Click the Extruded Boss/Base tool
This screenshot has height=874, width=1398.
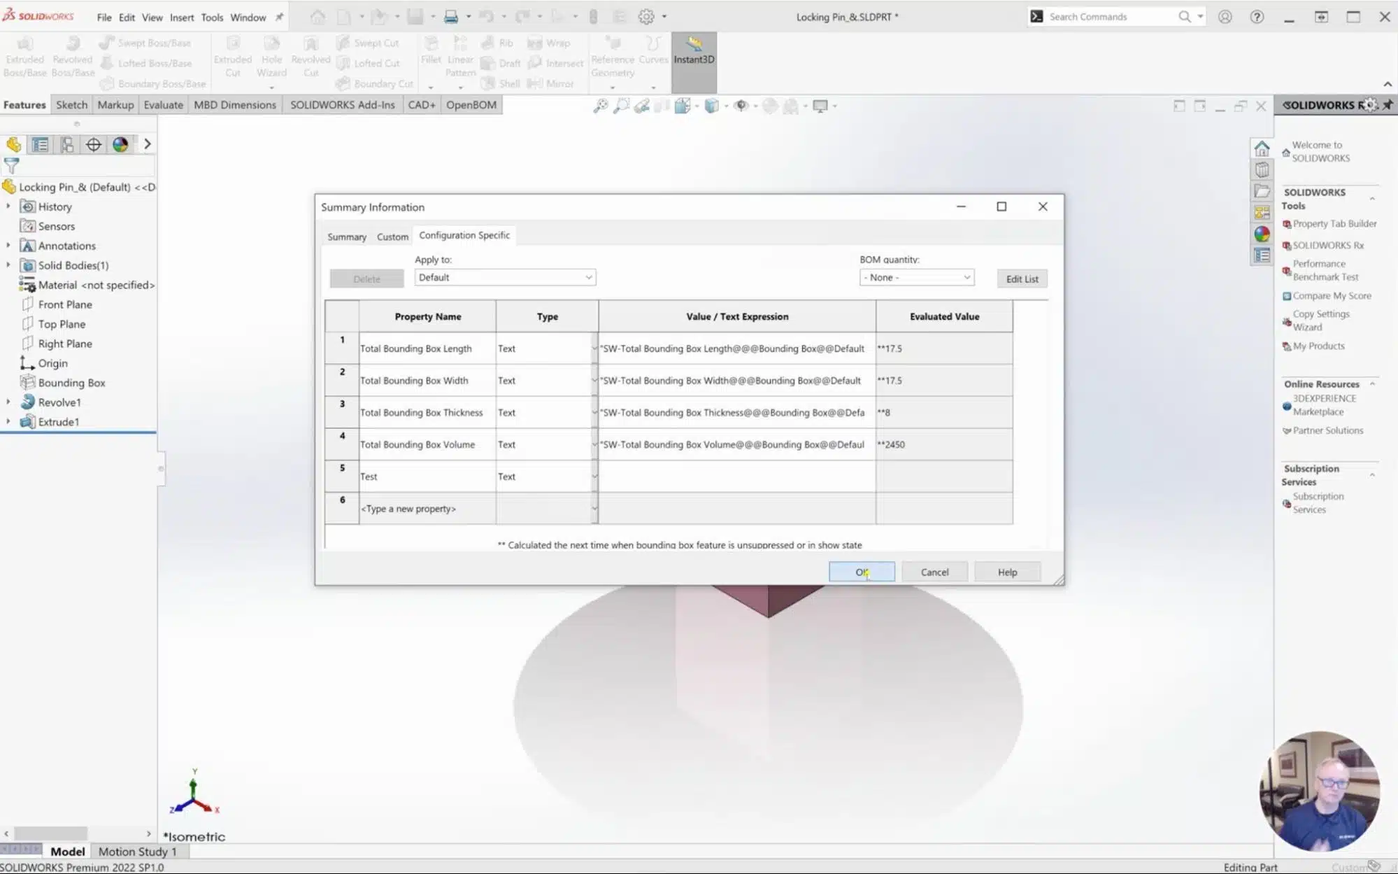pyautogui.click(x=25, y=56)
